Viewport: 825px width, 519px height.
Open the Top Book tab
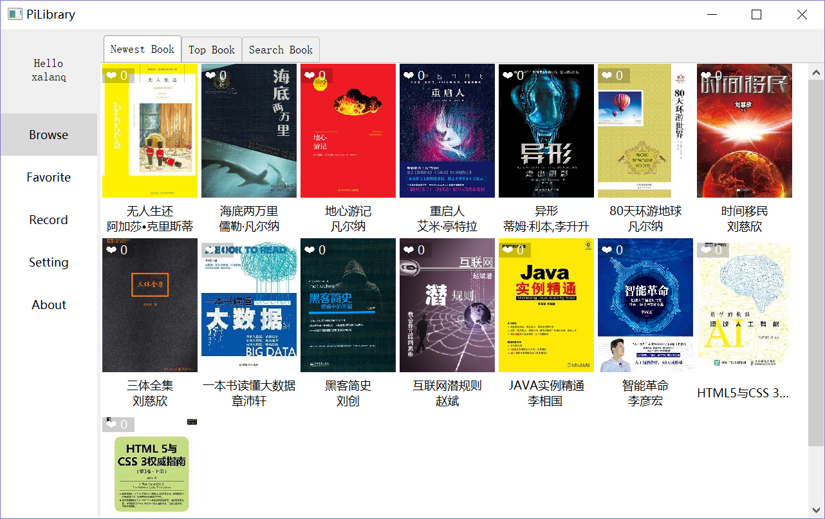tap(212, 50)
